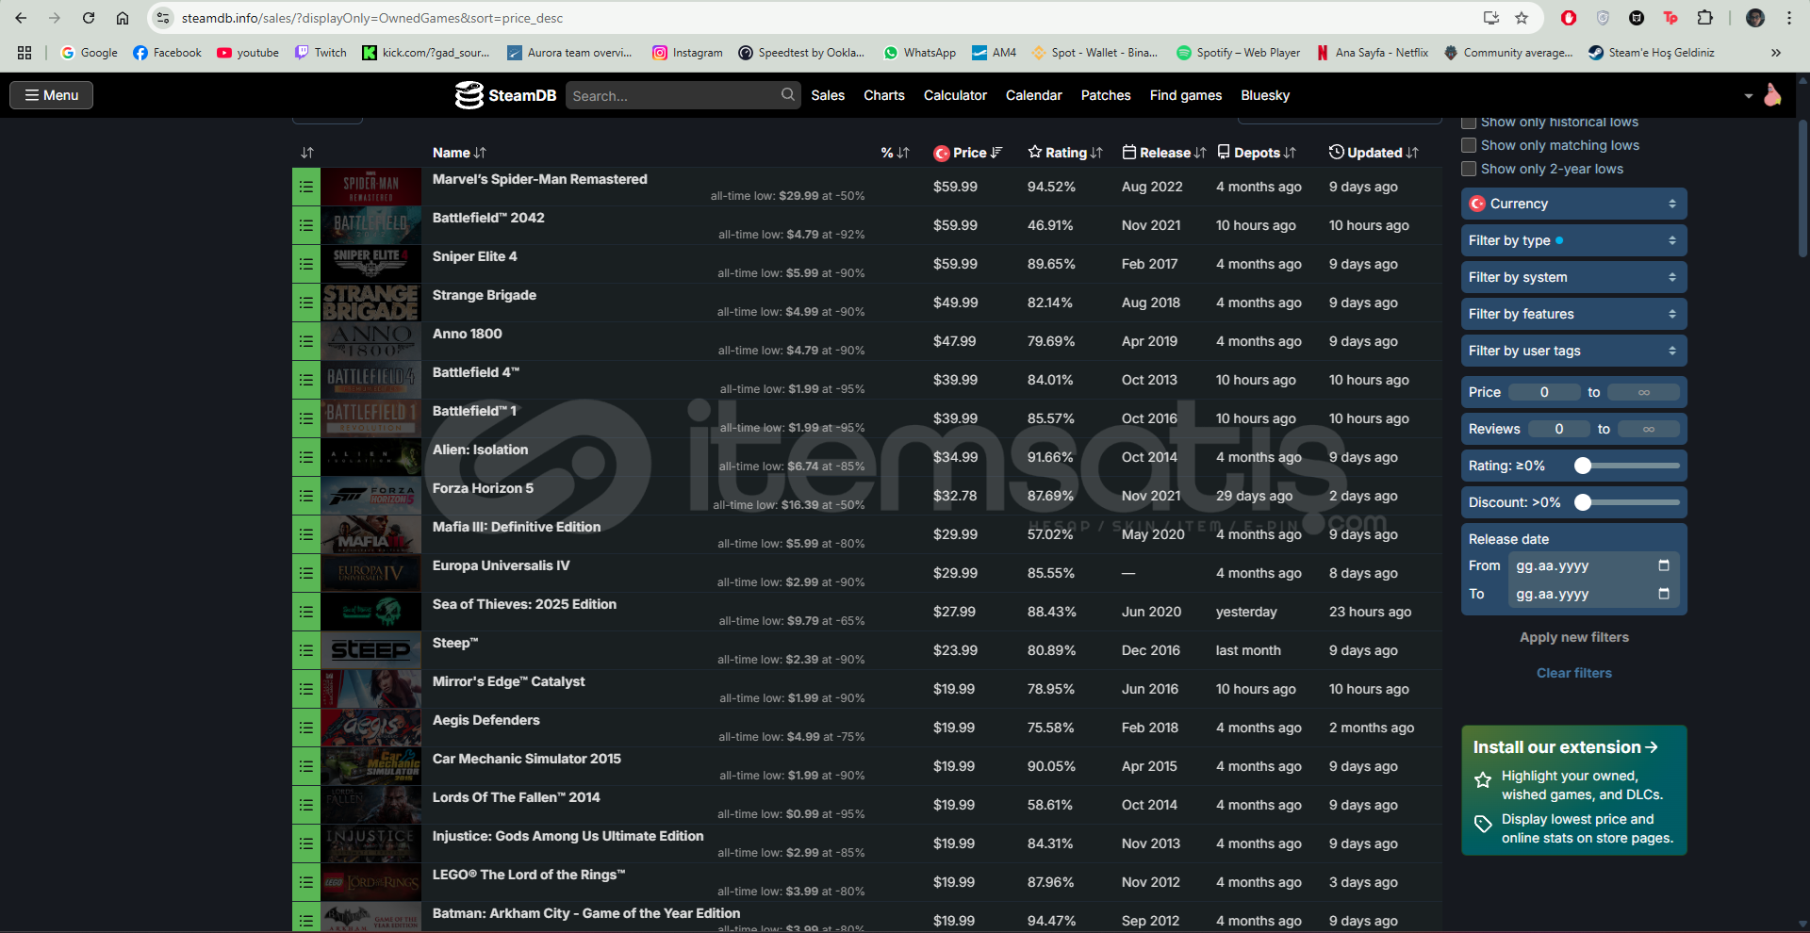Open the Menu button
This screenshot has width=1810, height=933.
(51, 95)
